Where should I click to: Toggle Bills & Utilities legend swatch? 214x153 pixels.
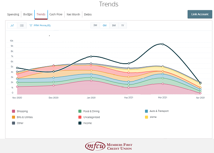tap(13, 117)
